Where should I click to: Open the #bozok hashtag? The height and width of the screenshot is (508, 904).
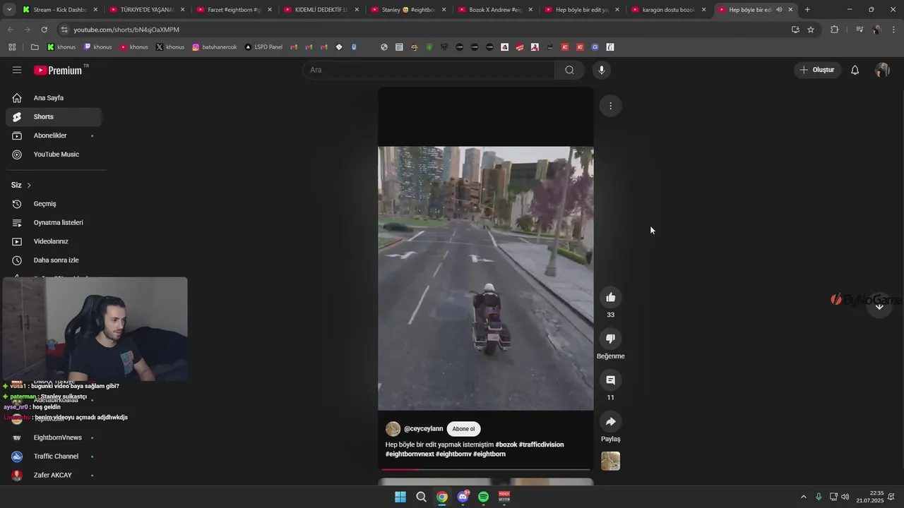[x=506, y=445]
